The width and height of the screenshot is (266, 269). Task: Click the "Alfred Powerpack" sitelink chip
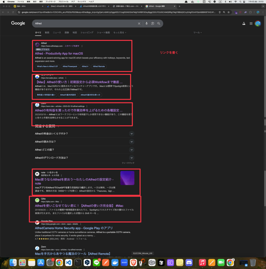click(70, 66)
